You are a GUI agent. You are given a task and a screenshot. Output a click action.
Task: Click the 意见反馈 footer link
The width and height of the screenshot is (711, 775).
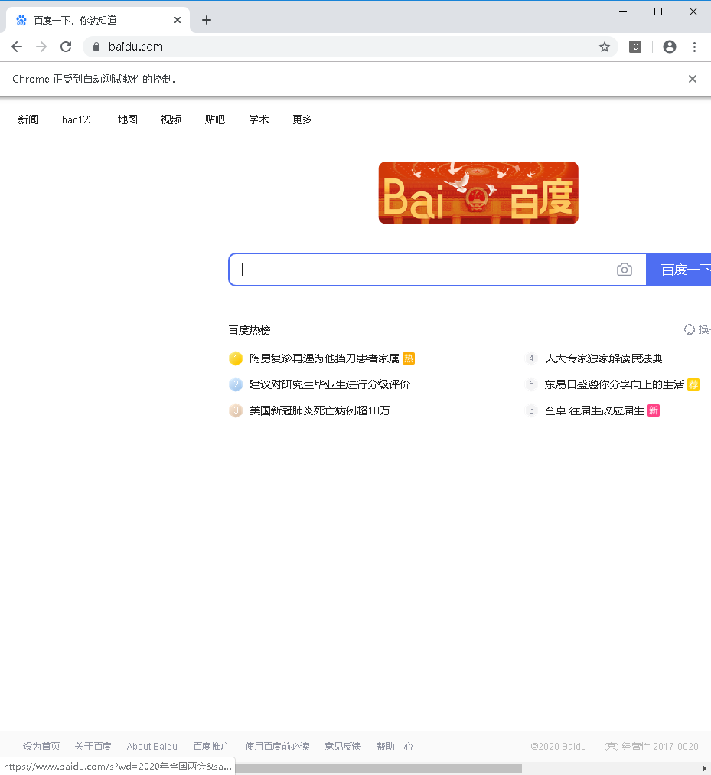coord(342,747)
